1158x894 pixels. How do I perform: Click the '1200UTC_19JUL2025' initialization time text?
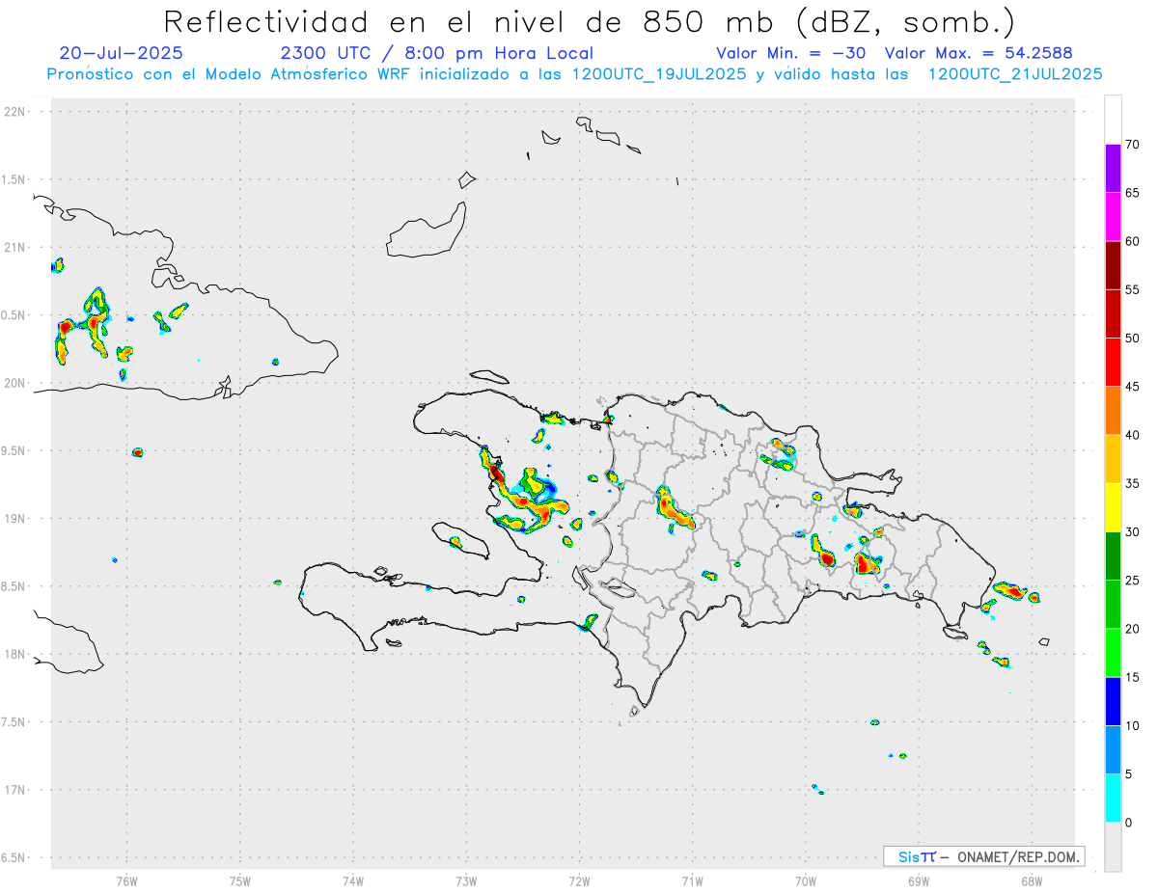coord(659,74)
